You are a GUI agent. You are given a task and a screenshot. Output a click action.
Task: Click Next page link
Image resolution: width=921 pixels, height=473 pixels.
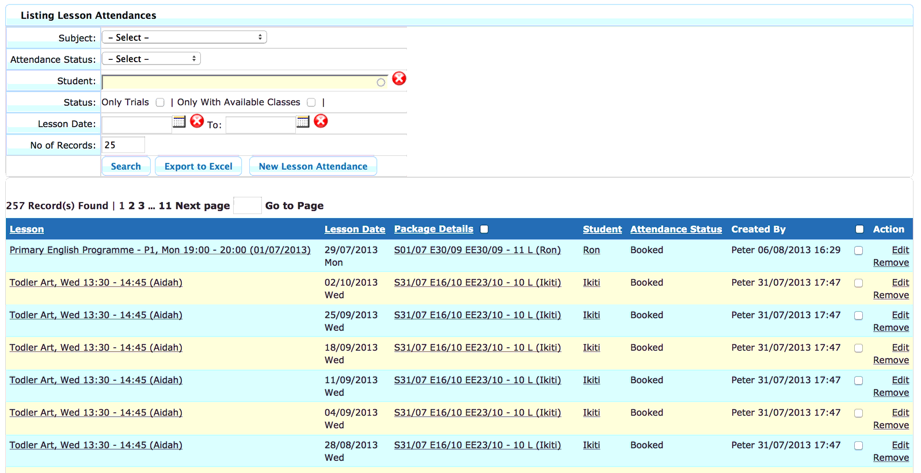[203, 205]
